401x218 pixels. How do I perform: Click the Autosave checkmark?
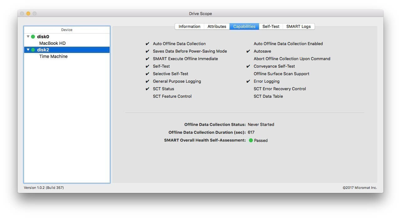tap(248, 51)
